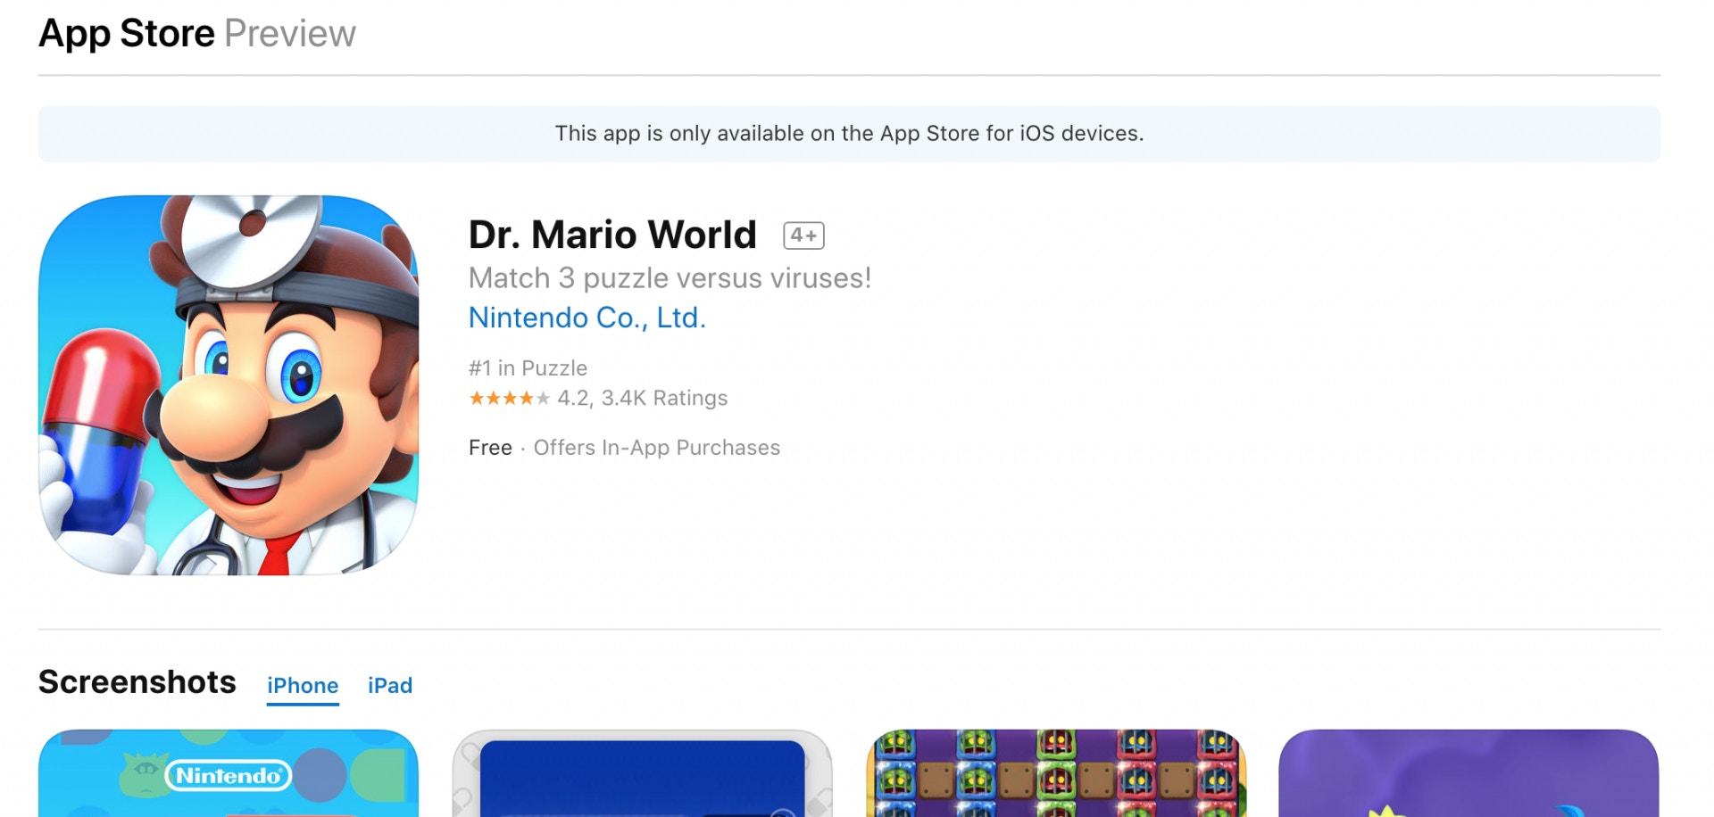1714x817 pixels.
Task: Click the App Store heading text
Action: point(127,34)
